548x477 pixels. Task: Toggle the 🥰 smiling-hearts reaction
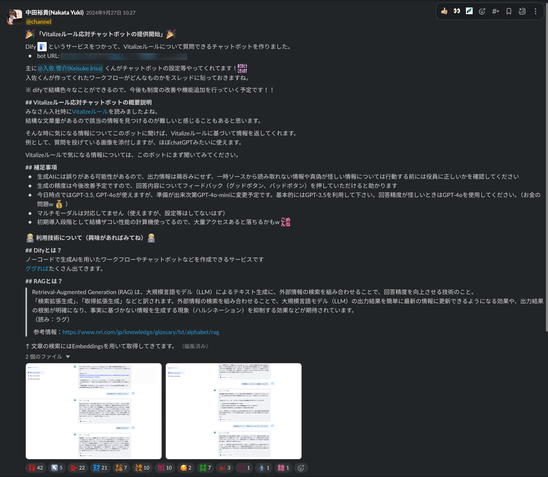[x=185, y=467]
